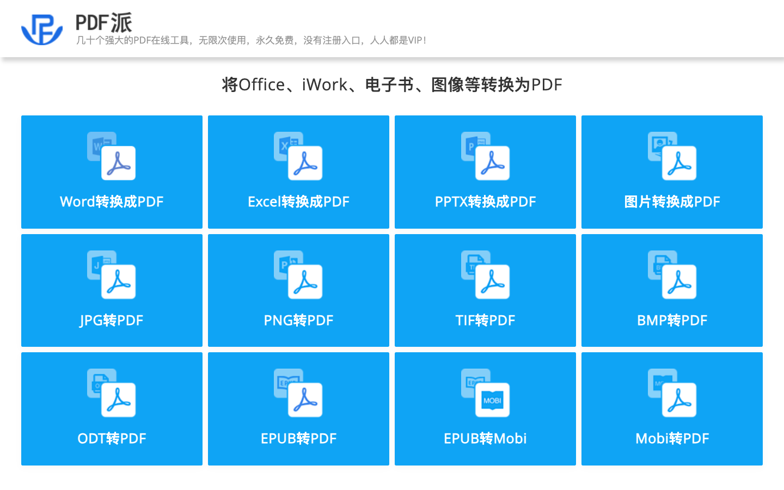Click the BMP to PDF icon
Screen dimensions: 784x490
point(672,275)
